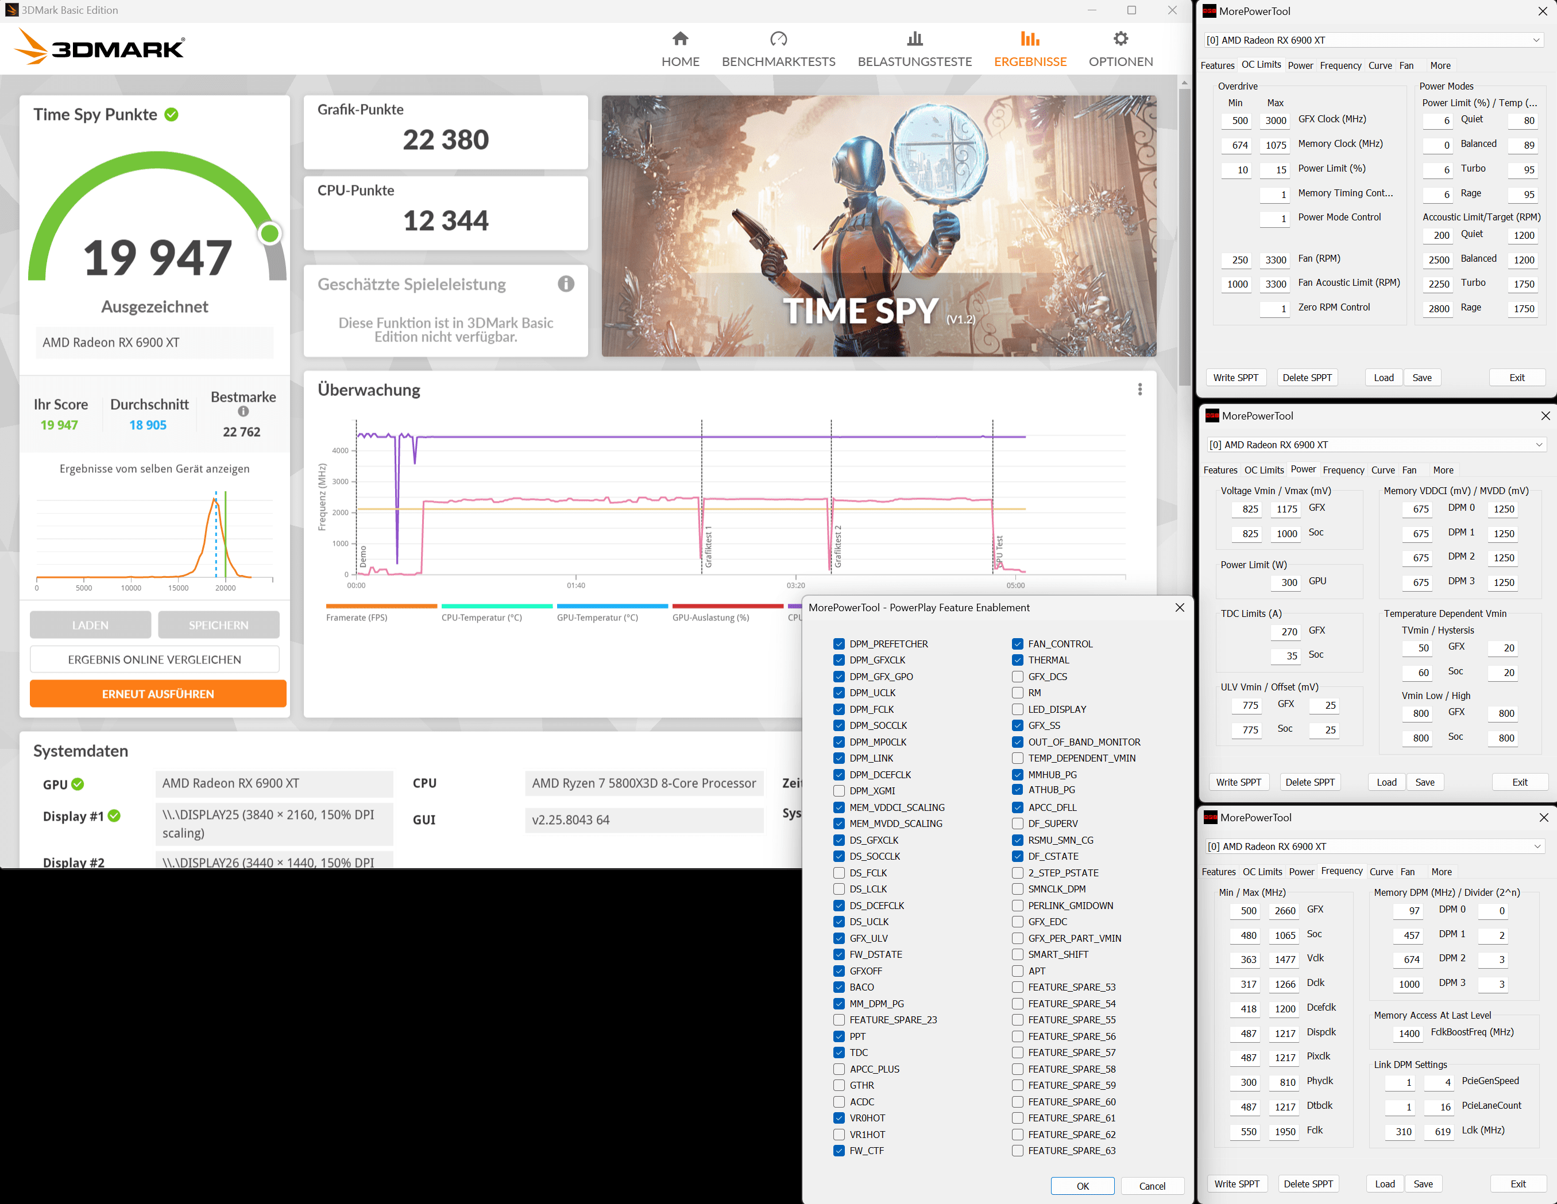Click Cancel in feature dialog
This screenshot has height=1204, width=1557.
pyautogui.click(x=1152, y=1186)
